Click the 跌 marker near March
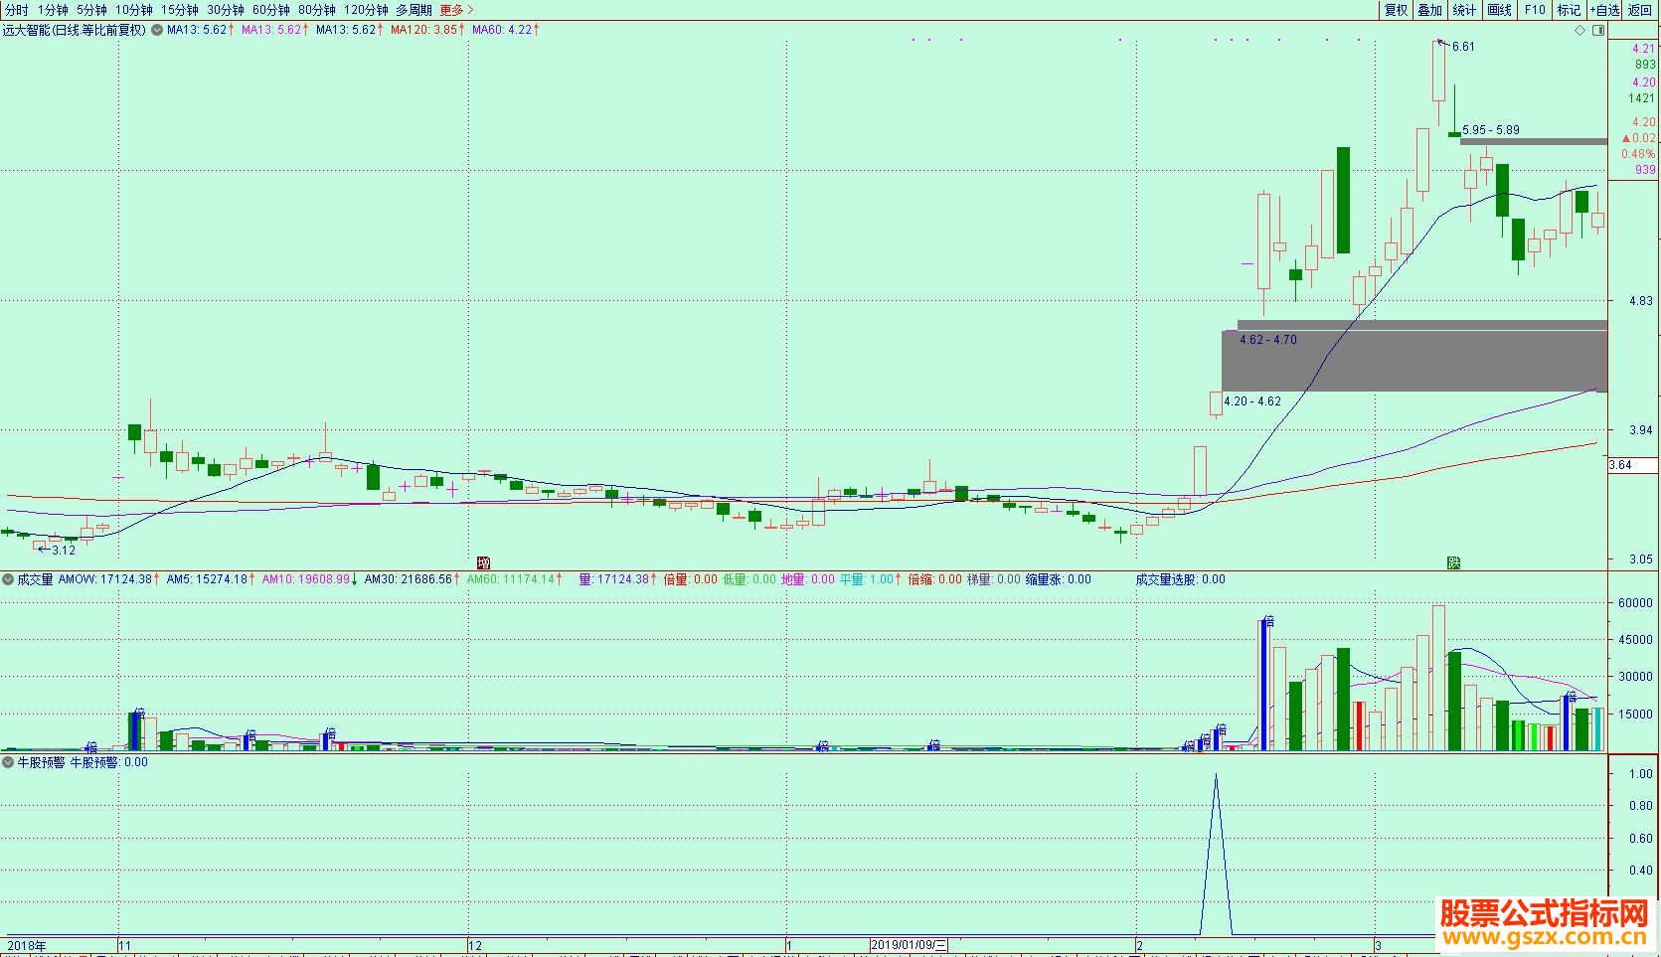The image size is (1661, 957). (x=1454, y=562)
